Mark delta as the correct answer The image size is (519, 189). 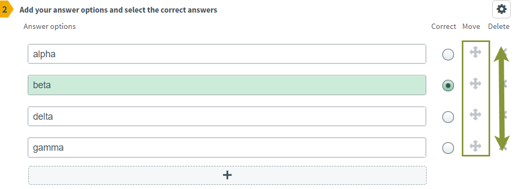(x=448, y=117)
